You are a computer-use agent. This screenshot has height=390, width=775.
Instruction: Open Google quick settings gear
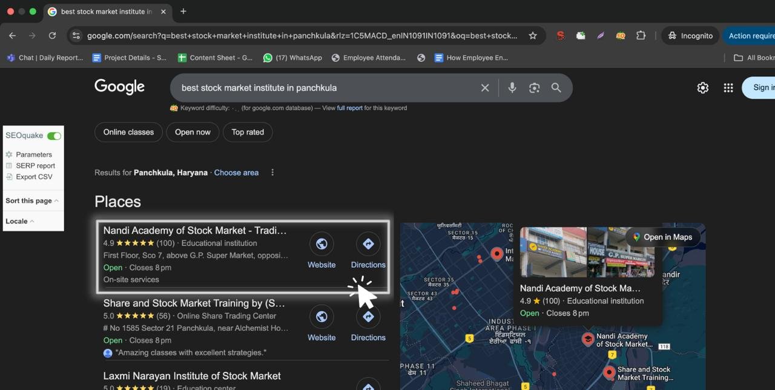pyautogui.click(x=702, y=88)
